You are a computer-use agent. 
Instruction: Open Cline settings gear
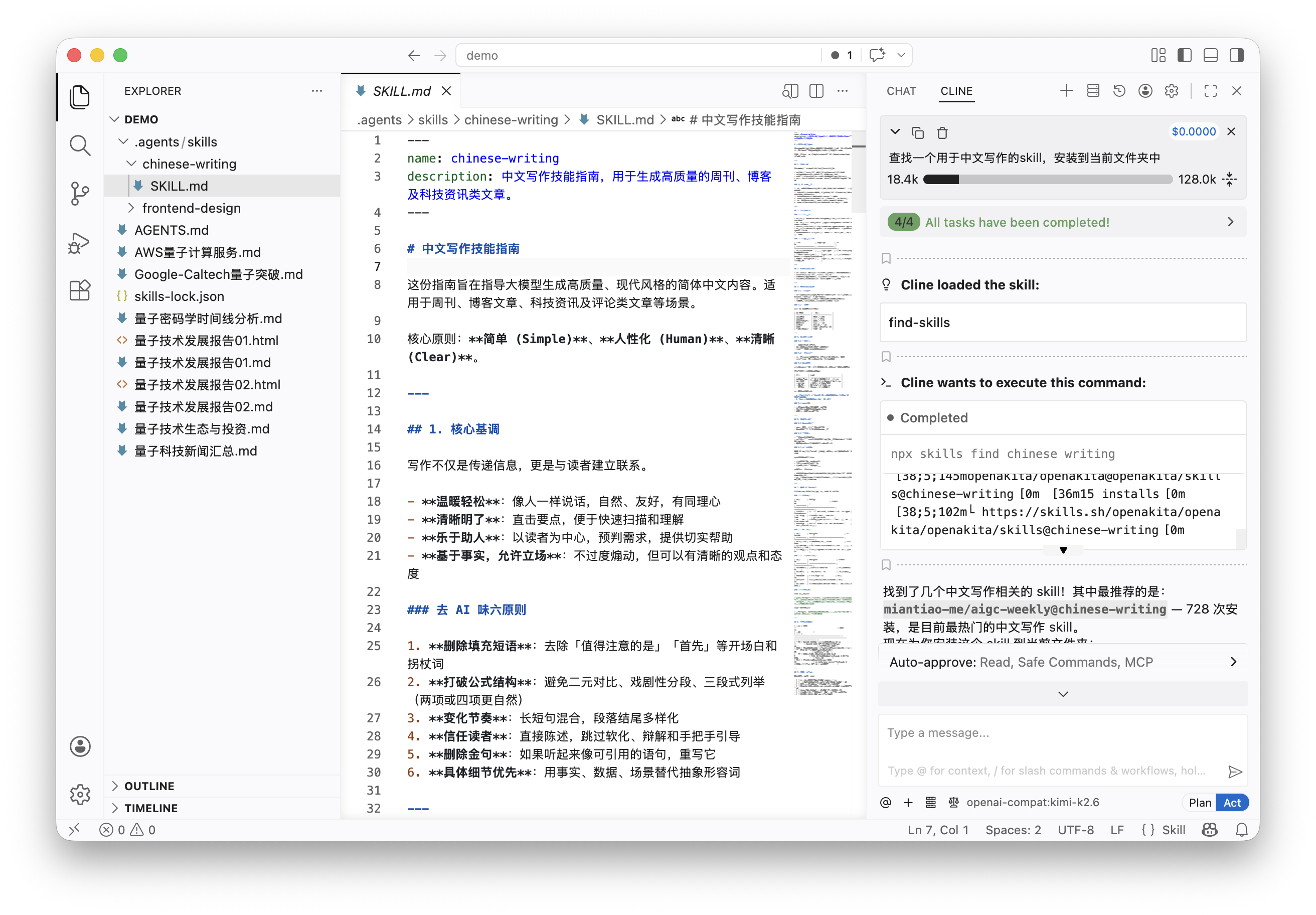(x=1171, y=91)
